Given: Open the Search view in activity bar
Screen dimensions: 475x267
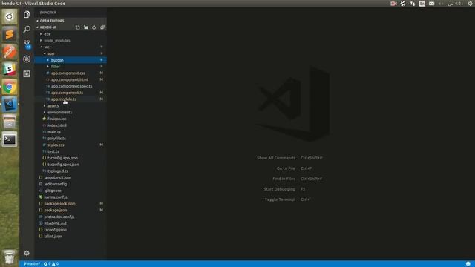Looking at the screenshot, I should [27, 29].
